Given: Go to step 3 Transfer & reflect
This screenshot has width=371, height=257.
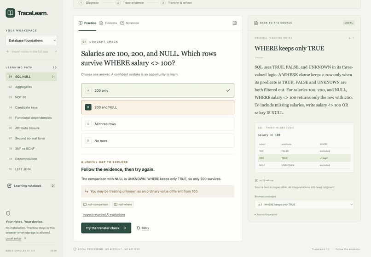Looking at the screenshot, I should click(176, 3).
